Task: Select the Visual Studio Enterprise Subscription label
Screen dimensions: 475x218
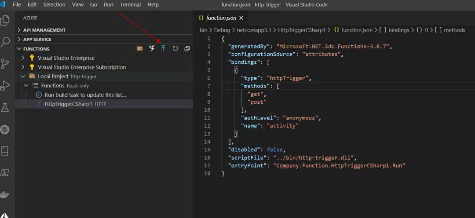Action: 82,67
